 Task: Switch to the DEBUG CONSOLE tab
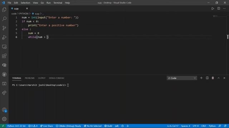(x=57, y=78)
